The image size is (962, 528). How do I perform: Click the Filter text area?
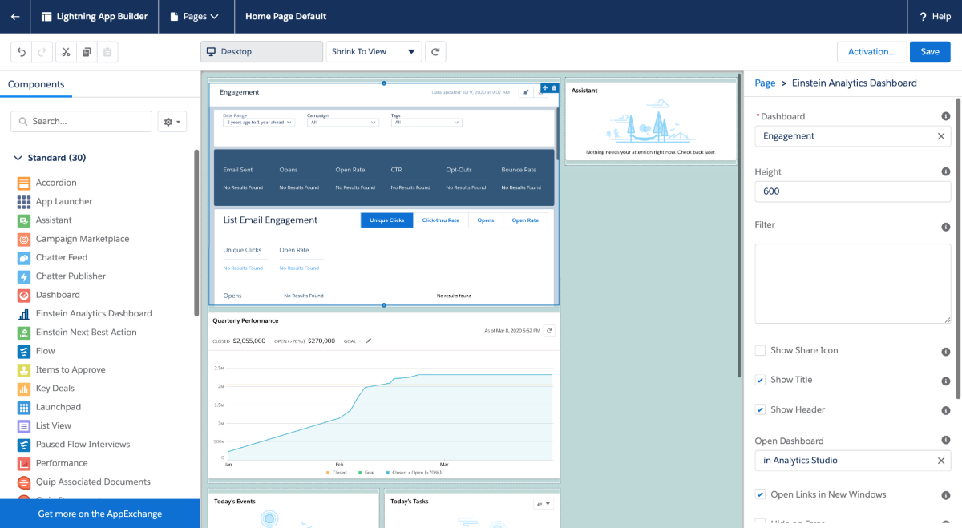[853, 284]
